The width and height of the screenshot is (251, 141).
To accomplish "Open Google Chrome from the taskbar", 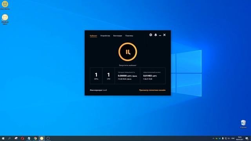I will (x=35, y=138).
